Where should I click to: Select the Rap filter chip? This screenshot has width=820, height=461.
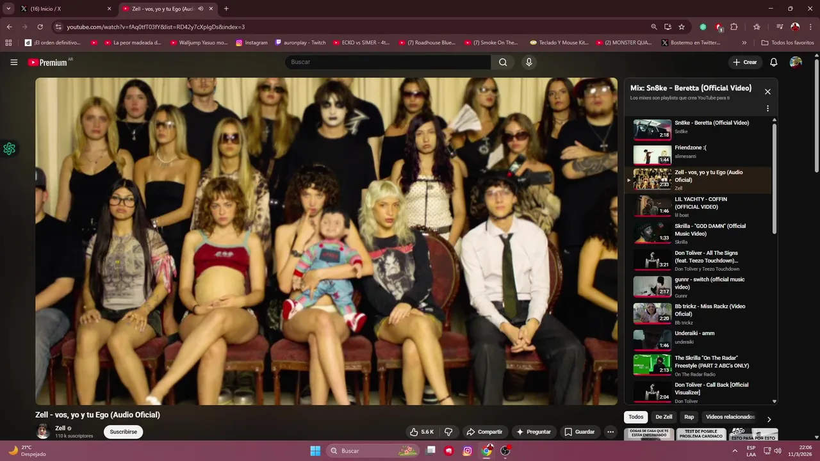click(689, 417)
